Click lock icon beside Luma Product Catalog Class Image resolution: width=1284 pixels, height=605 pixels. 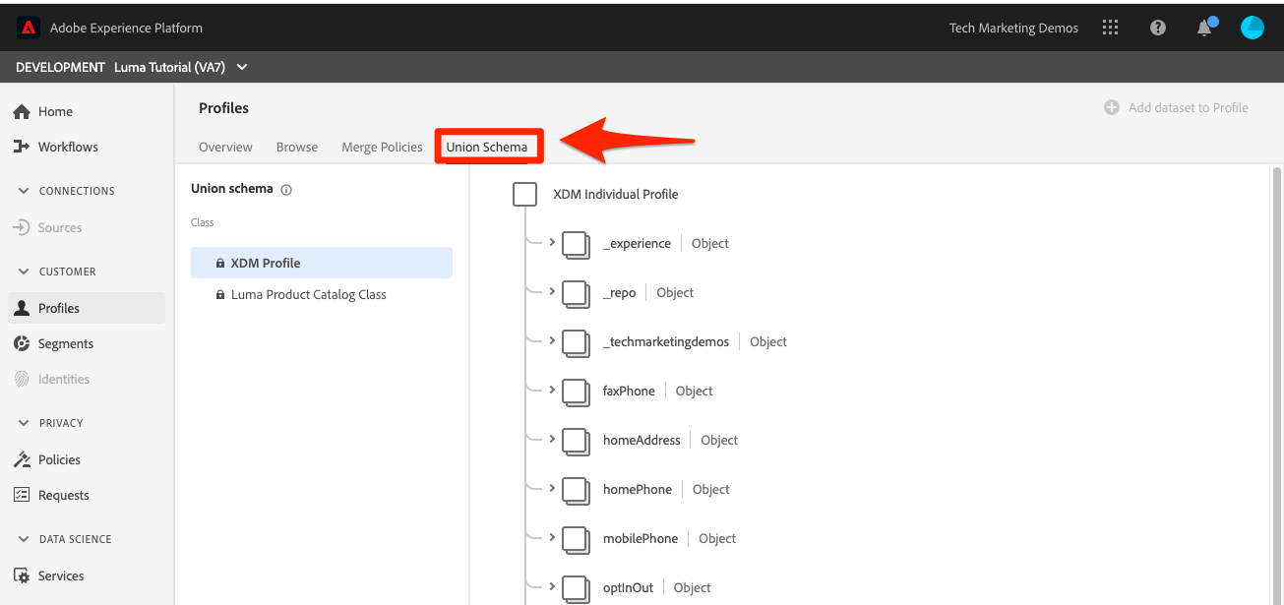pyautogui.click(x=220, y=294)
